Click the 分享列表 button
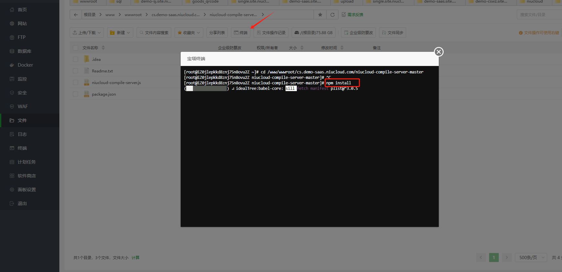562x272 pixels. coord(217,33)
